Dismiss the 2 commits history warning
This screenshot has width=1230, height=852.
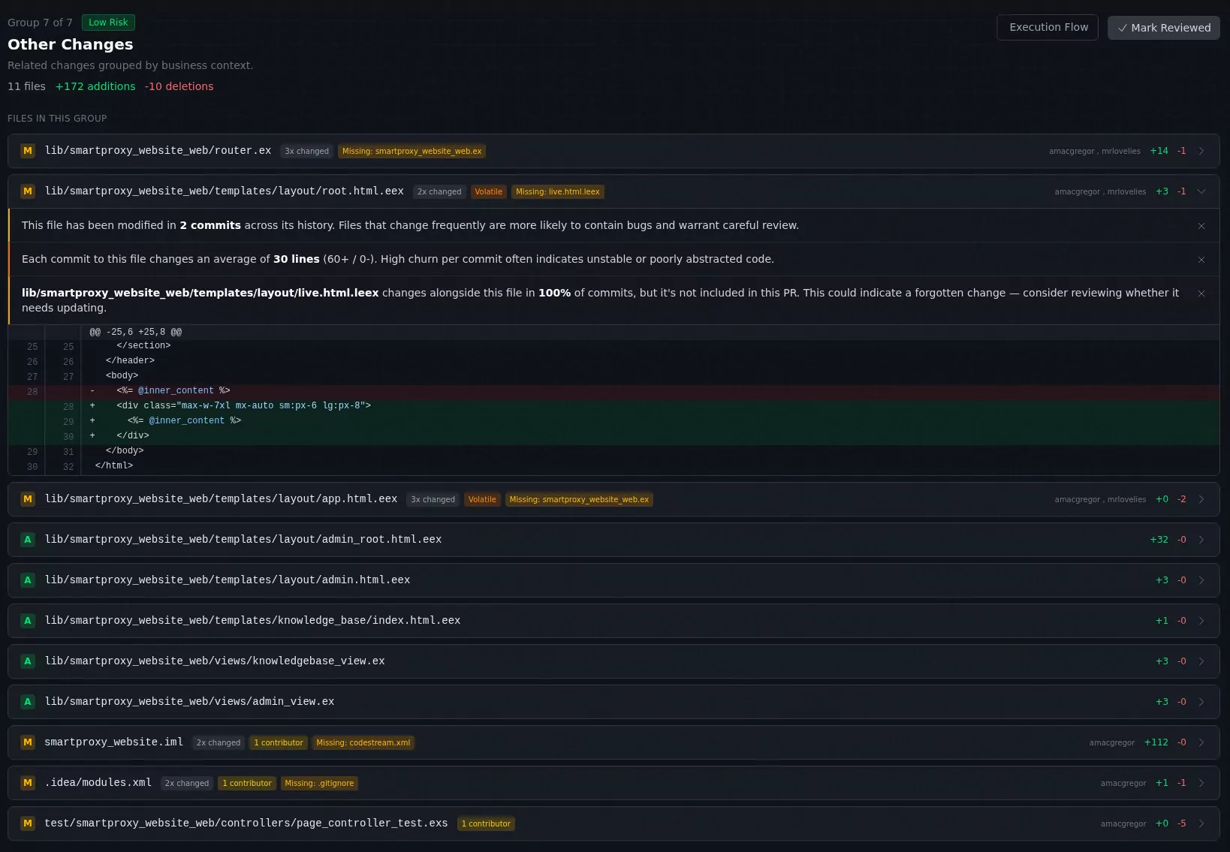point(1201,225)
